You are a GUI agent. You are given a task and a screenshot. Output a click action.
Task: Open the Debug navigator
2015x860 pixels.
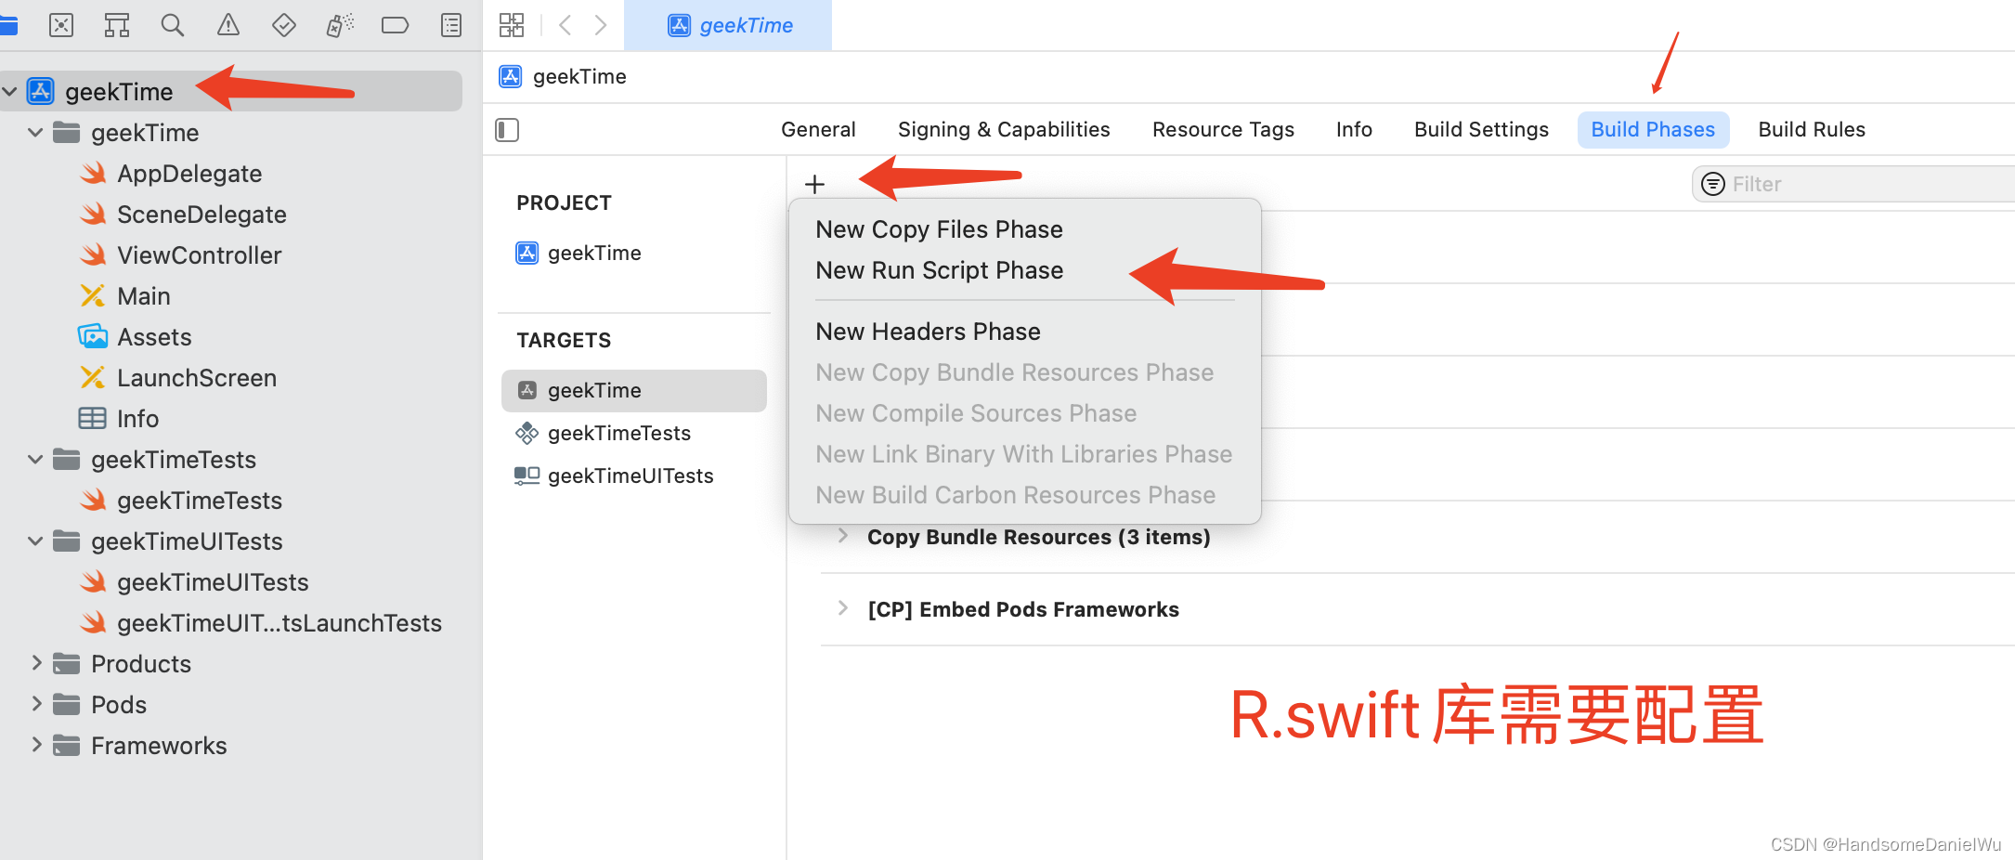(x=339, y=25)
